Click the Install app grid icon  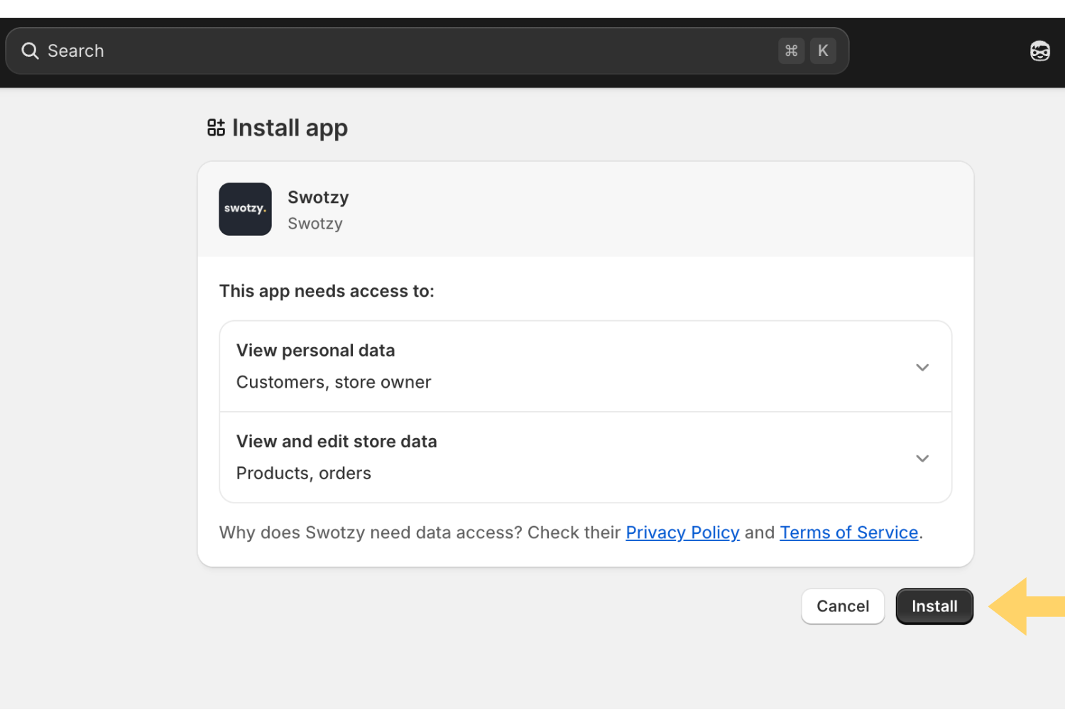pyautogui.click(x=216, y=128)
